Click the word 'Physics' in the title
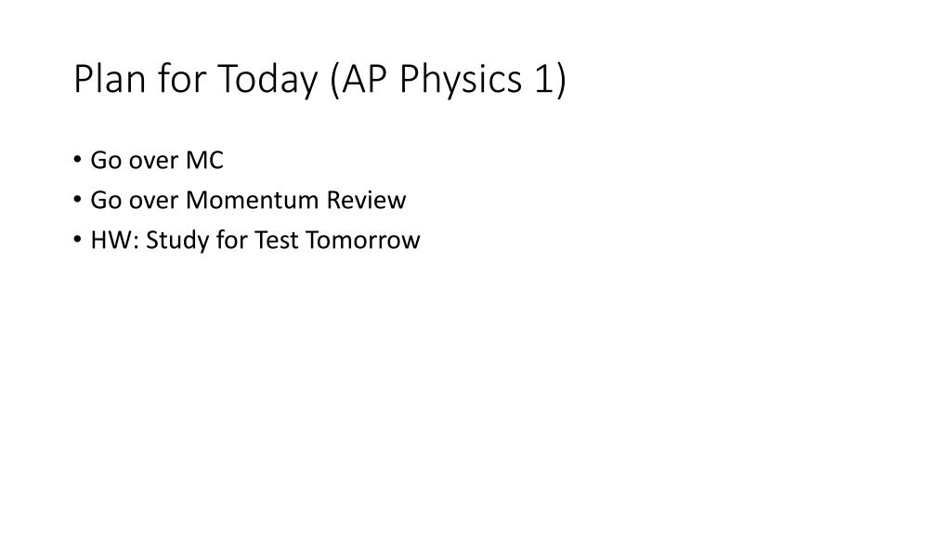Image resolution: width=951 pixels, height=535 pixels. tap(461, 79)
